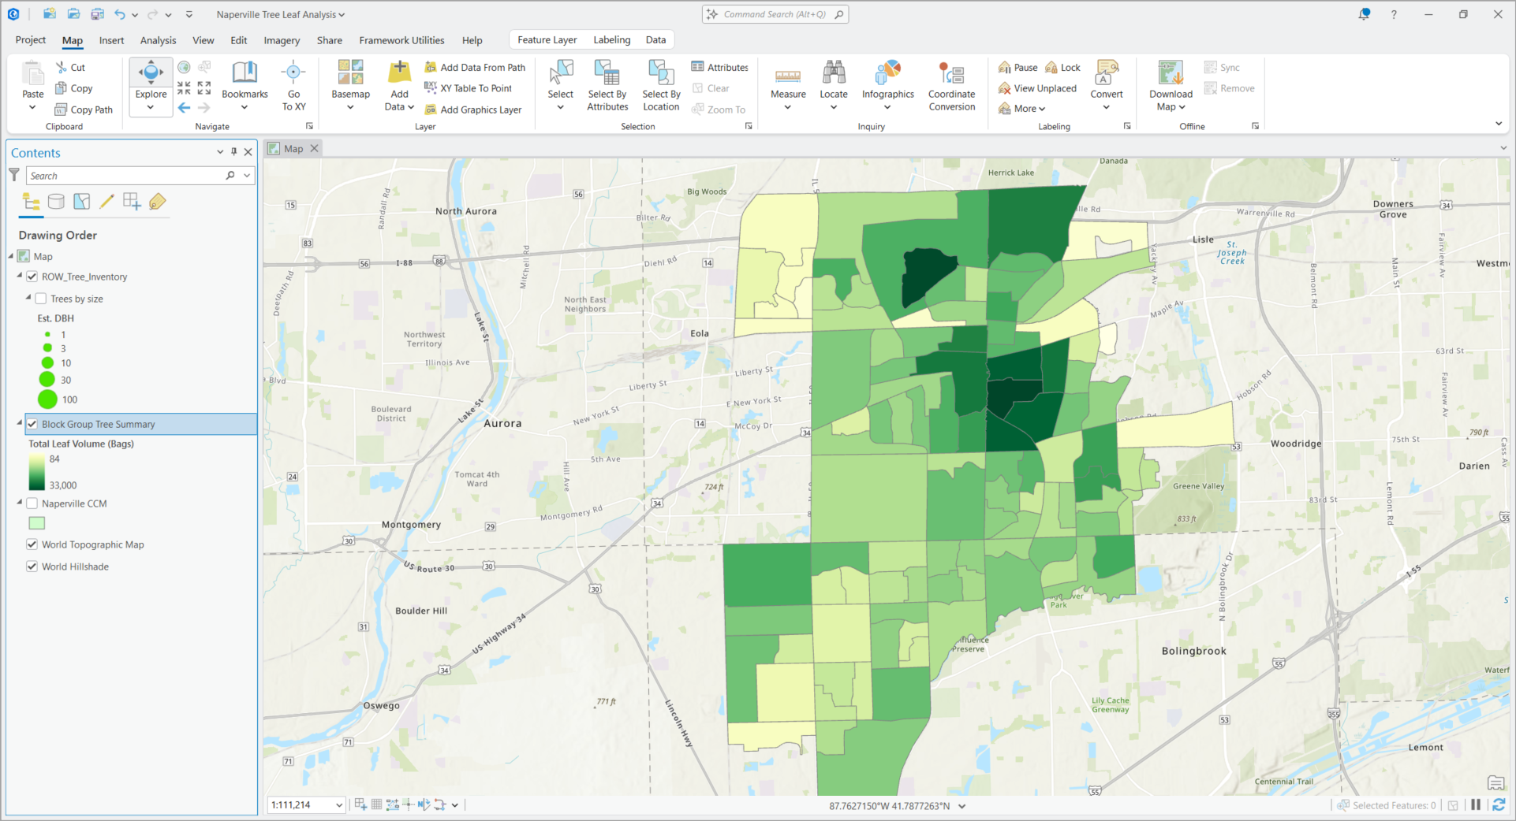Image resolution: width=1516 pixels, height=821 pixels.
Task: Click the Attributes button
Action: 719,67
